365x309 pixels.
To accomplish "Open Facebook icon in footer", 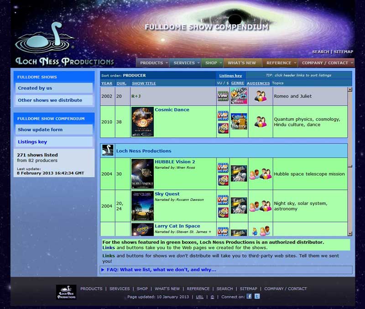I will (x=249, y=296).
